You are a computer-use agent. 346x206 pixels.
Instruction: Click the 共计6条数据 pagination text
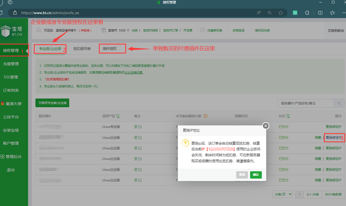[x=333, y=194]
